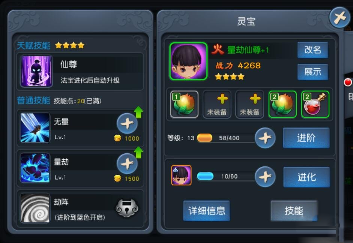Click the 展示 display button

point(313,72)
